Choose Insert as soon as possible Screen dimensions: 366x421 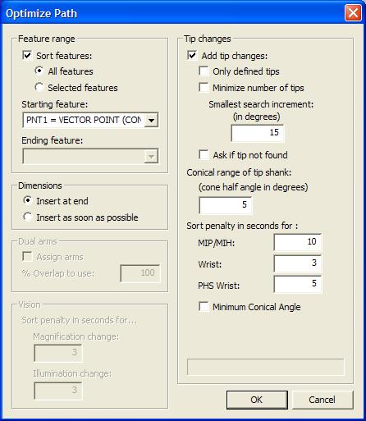point(28,217)
